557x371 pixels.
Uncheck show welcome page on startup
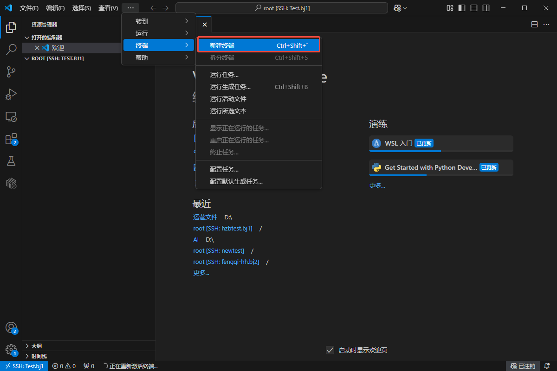coord(330,350)
